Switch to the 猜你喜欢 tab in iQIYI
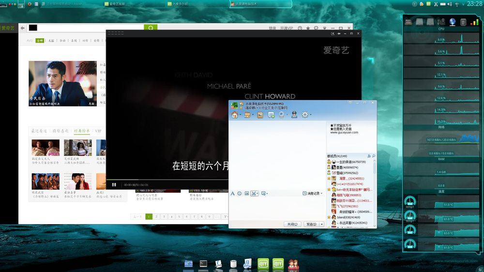Viewport: 484px width, 272px height. (60, 131)
